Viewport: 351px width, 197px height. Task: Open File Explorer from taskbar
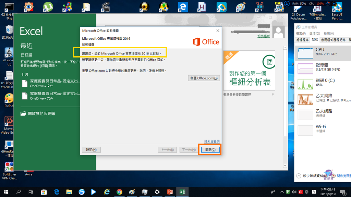point(69,192)
